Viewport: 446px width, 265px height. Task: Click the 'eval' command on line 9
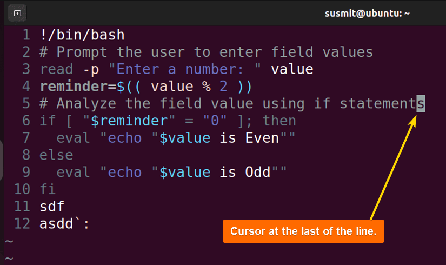click(x=73, y=172)
